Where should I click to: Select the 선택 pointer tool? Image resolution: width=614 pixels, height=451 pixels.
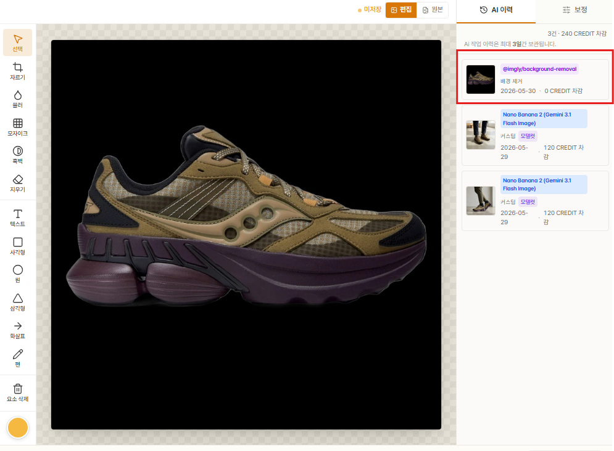[18, 43]
